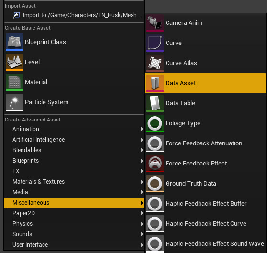Select the highlighted Miscellaneous category
The height and width of the screenshot is (253, 267).
click(x=74, y=203)
